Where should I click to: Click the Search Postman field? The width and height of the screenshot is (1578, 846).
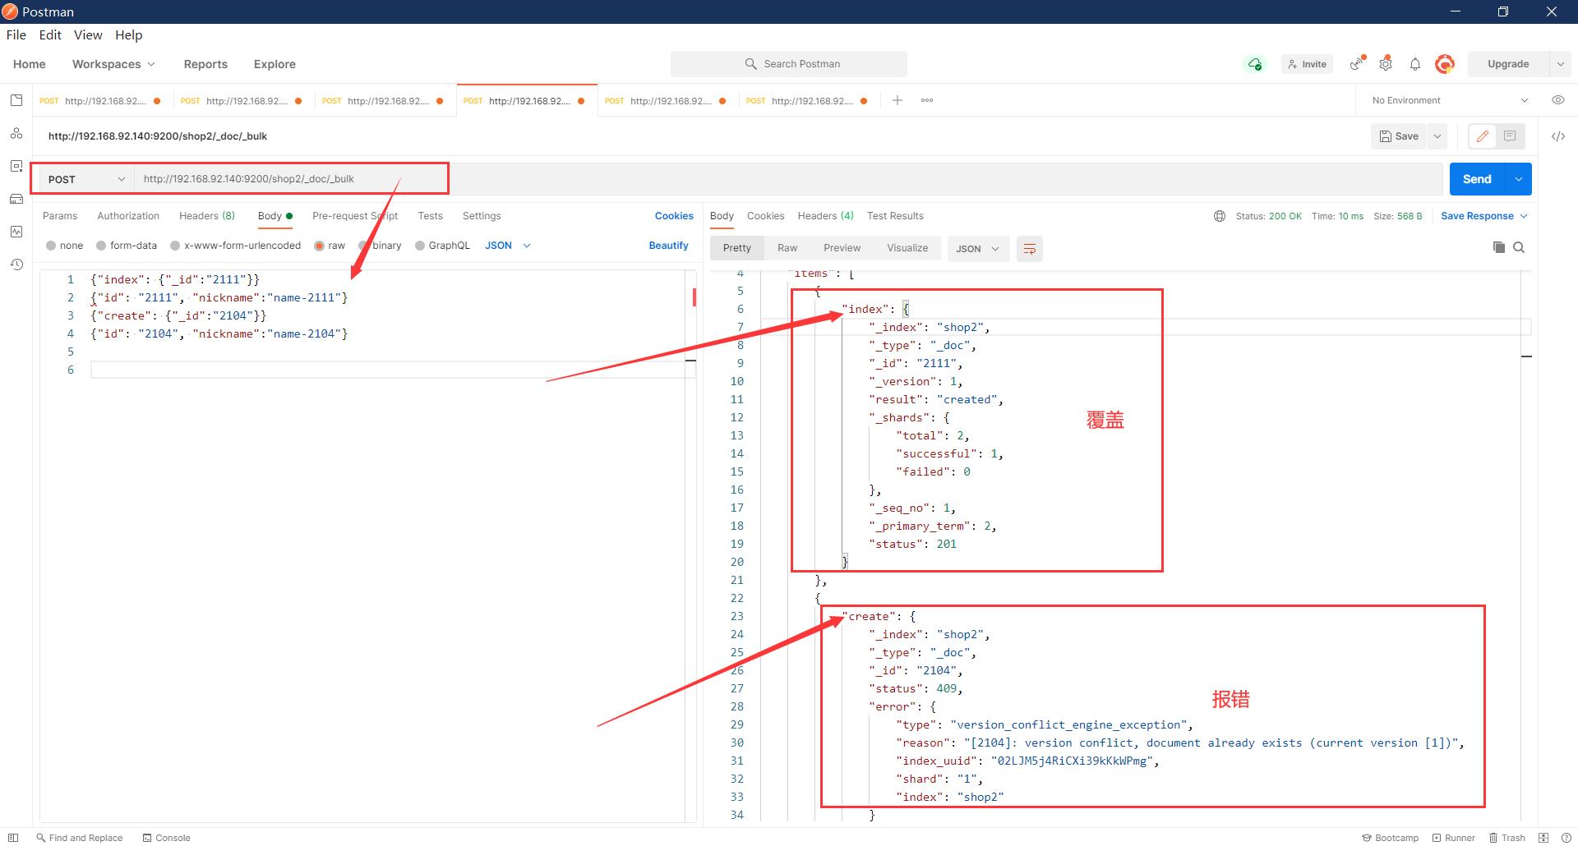789,64
